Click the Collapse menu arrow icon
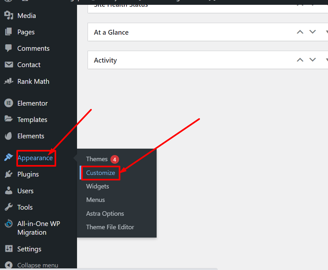The width and height of the screenshot is (328, 270). click(x=9, y=265)
